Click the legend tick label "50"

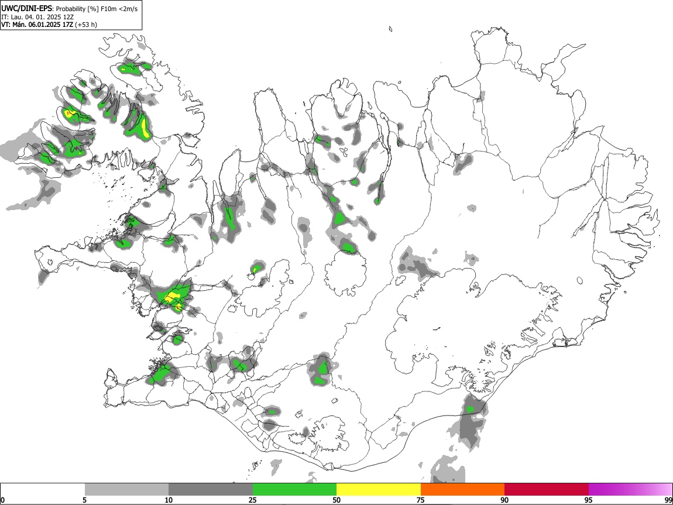pyautogui.click(x=336, y=500)
